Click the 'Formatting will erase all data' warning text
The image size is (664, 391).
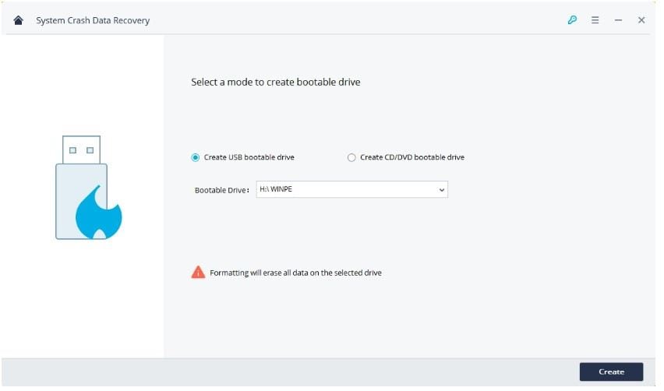point(295,273)
